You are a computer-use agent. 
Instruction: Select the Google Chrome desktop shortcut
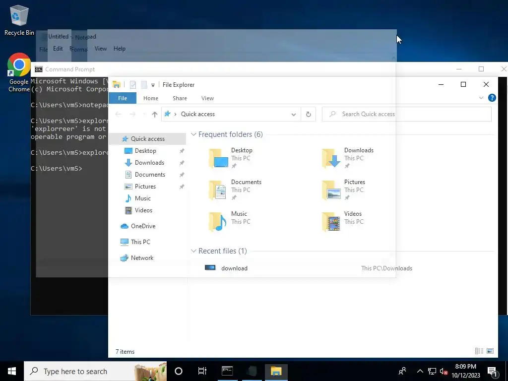[x=19, y=72]
